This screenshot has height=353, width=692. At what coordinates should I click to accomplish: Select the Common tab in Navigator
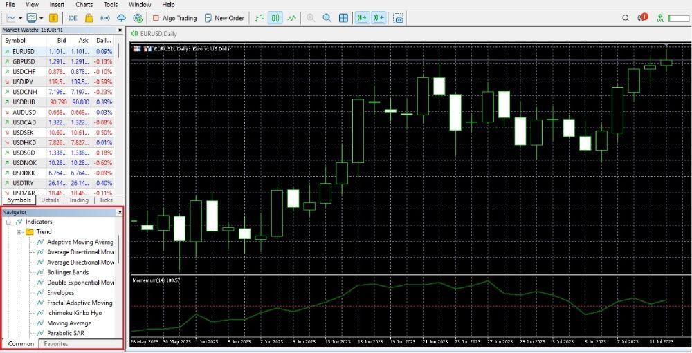[x=21, y=344]
